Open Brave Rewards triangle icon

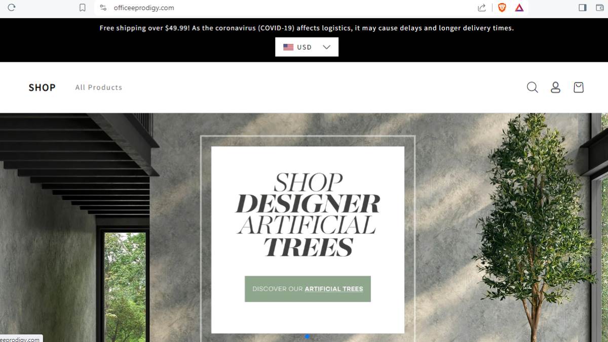tap(519, 8)
